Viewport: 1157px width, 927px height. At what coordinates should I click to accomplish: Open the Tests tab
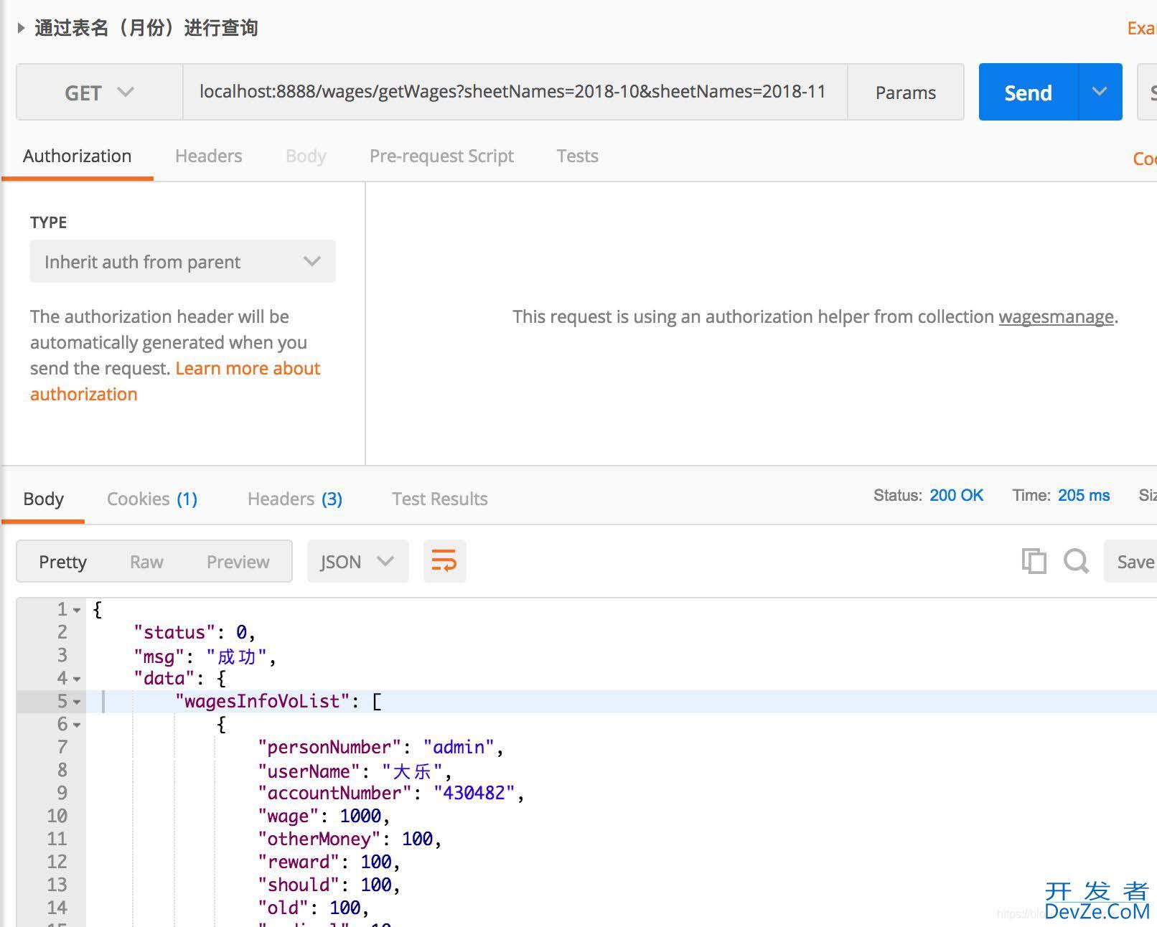click(577, 156)
